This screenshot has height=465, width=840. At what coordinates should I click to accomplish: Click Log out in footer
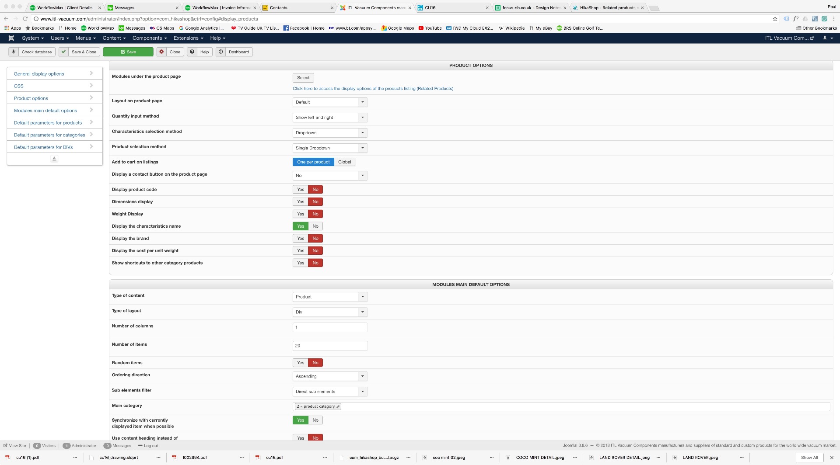[148, 446]
